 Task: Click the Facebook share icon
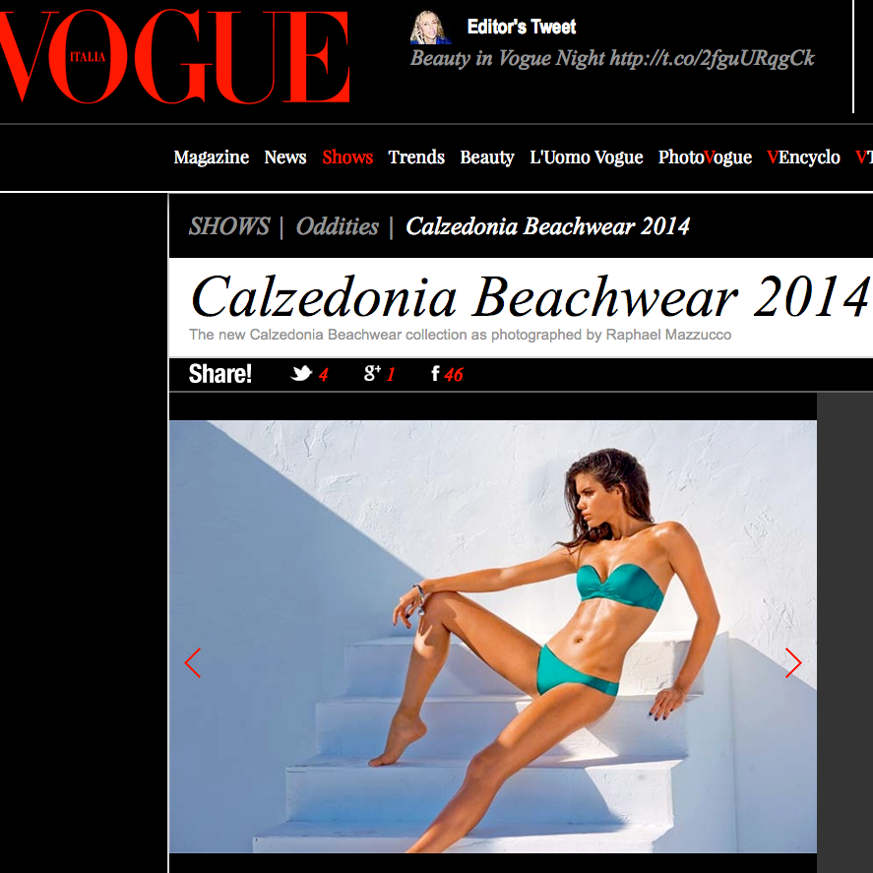(435, 374)
